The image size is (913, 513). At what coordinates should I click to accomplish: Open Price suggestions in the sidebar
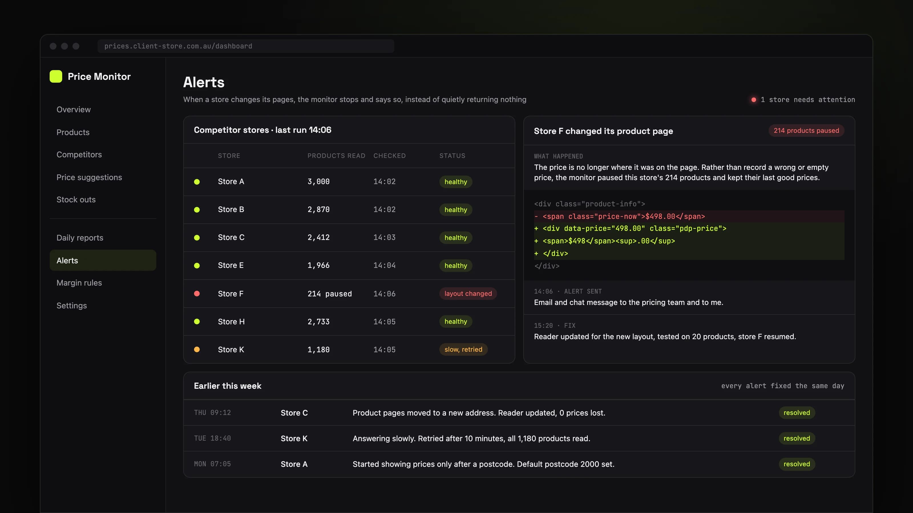click(103, 177)
